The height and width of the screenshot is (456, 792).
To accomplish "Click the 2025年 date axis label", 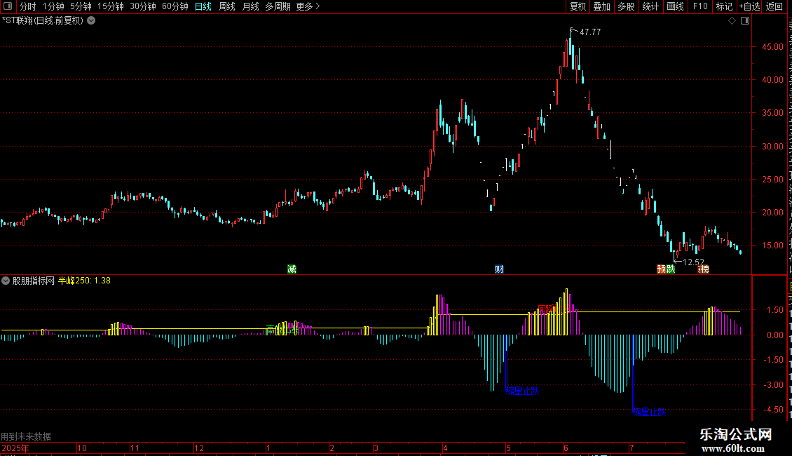I will pos(15,448).
